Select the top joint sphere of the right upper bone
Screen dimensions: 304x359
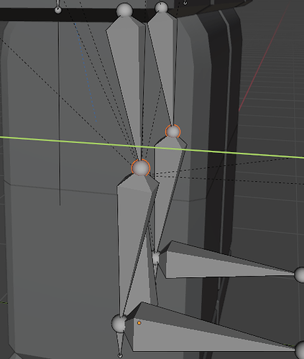coord(161,7)
